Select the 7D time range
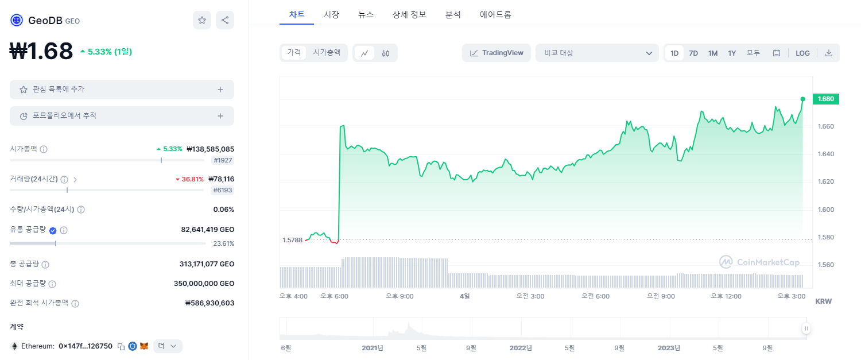 pos(693,53)
